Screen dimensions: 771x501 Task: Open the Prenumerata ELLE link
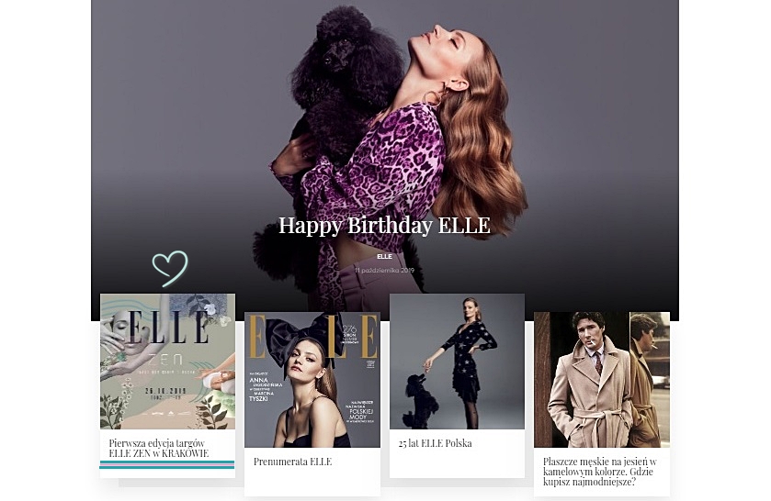292,462
